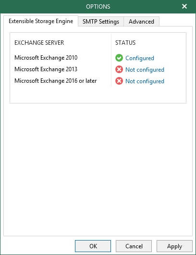Close the Options dialog window

pyautogui.click(x=184, y=6)
